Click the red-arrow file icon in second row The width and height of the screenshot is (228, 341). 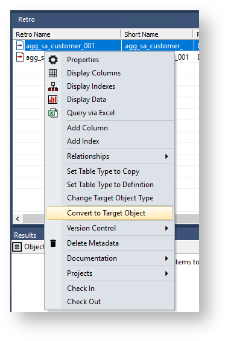[20, 57]
